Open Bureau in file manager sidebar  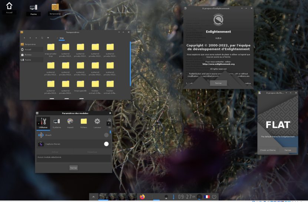click(32, 55)
